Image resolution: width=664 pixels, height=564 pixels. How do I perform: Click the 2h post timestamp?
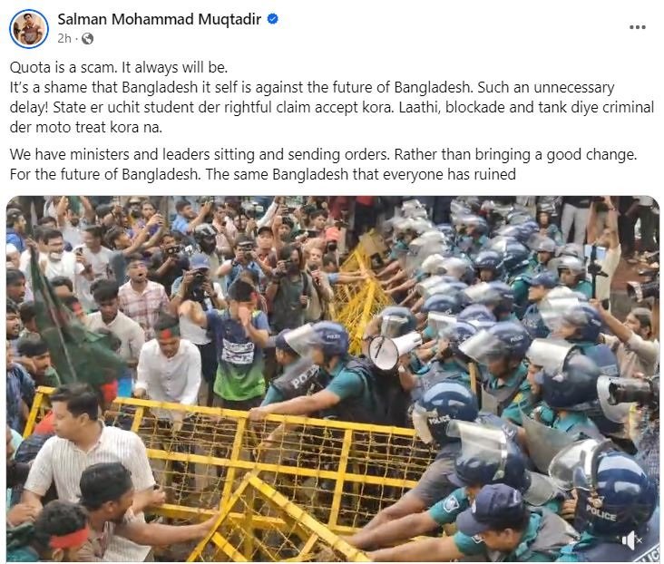pyautogui.click(x=64, y=38)
